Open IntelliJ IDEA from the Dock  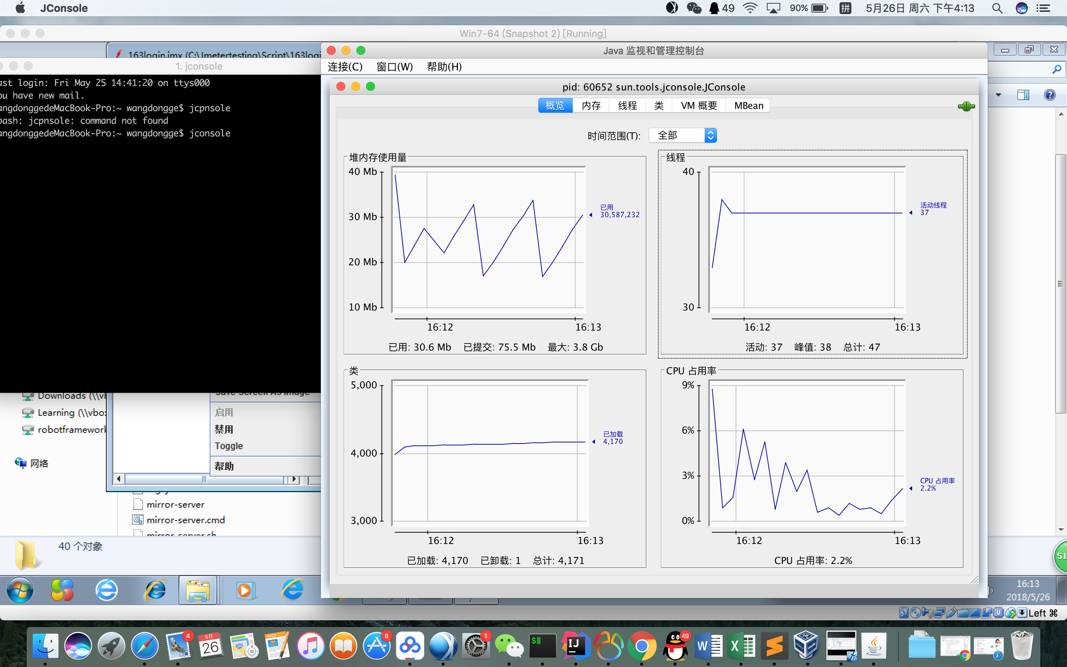pyautogui.click(x=575, y=646)
